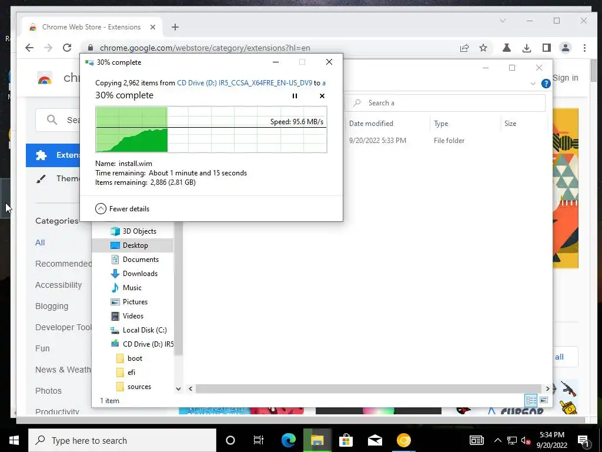Click Explorer horizontal scrollbar right arrow
The height and width of the screenshot is (452, 602).
547,388
